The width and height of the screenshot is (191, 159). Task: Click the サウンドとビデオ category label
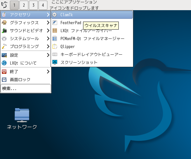(x=26, y=31)
